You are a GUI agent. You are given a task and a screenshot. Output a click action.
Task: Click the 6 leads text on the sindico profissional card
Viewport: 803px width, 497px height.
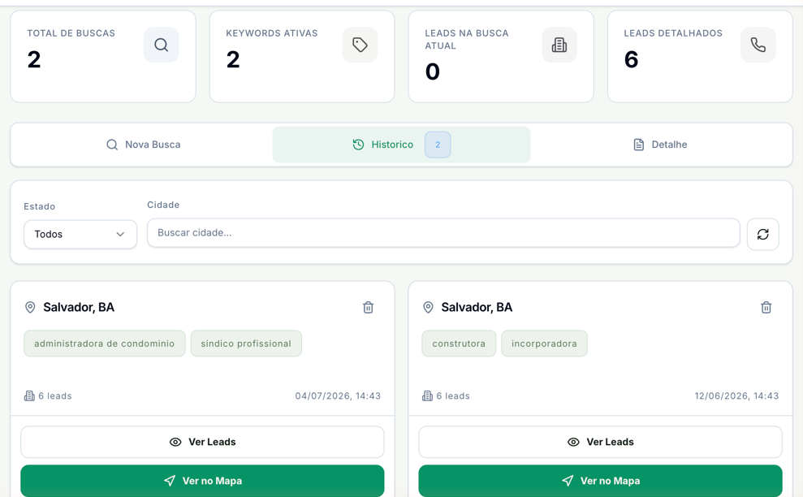(x=54, y=395)
